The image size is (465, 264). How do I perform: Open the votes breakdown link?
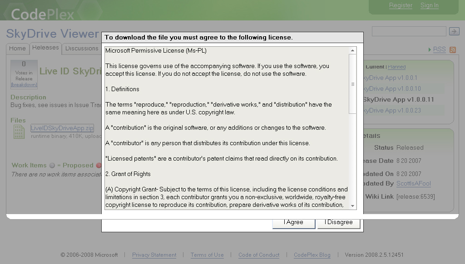24,85
